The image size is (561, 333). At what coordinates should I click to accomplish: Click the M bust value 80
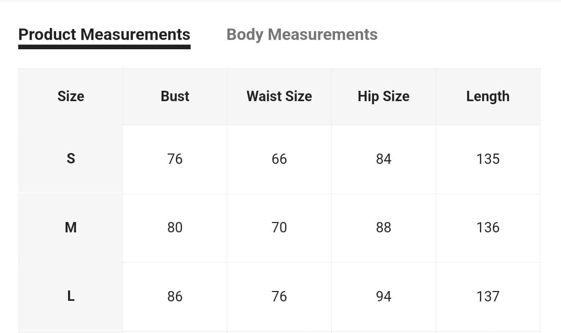click(175, 228)
